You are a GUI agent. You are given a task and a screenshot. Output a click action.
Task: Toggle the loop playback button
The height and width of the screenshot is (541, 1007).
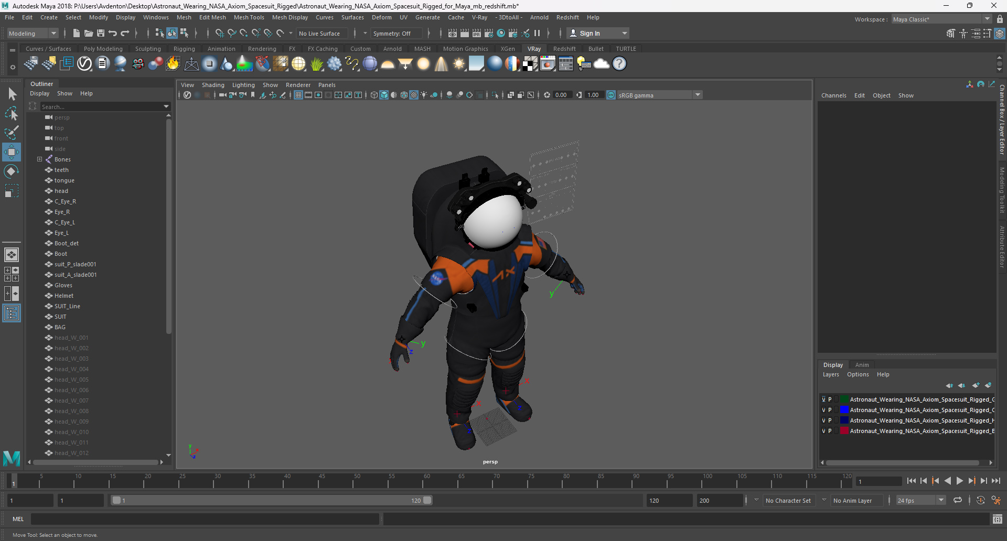click(x=958, y=501)
